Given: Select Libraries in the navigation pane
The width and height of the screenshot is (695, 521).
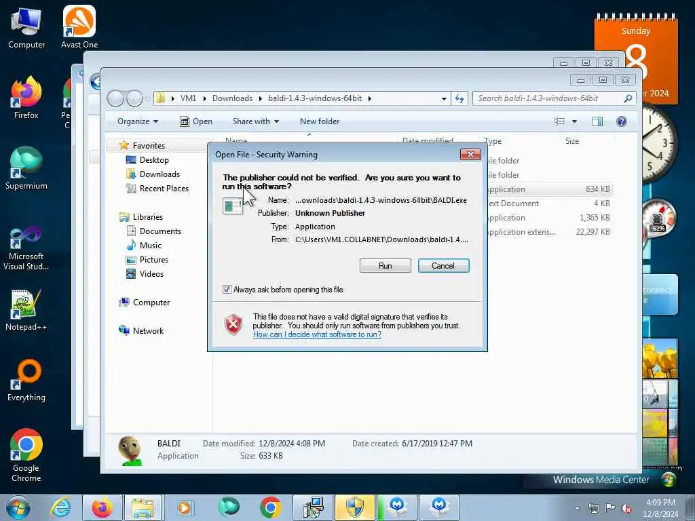Looking at the screenshot, I should point(147,216).
